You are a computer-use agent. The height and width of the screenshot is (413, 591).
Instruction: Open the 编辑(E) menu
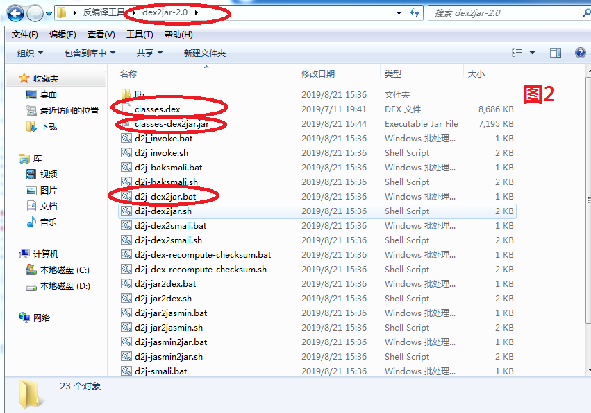pyautogui.click(x=63, y=35)
